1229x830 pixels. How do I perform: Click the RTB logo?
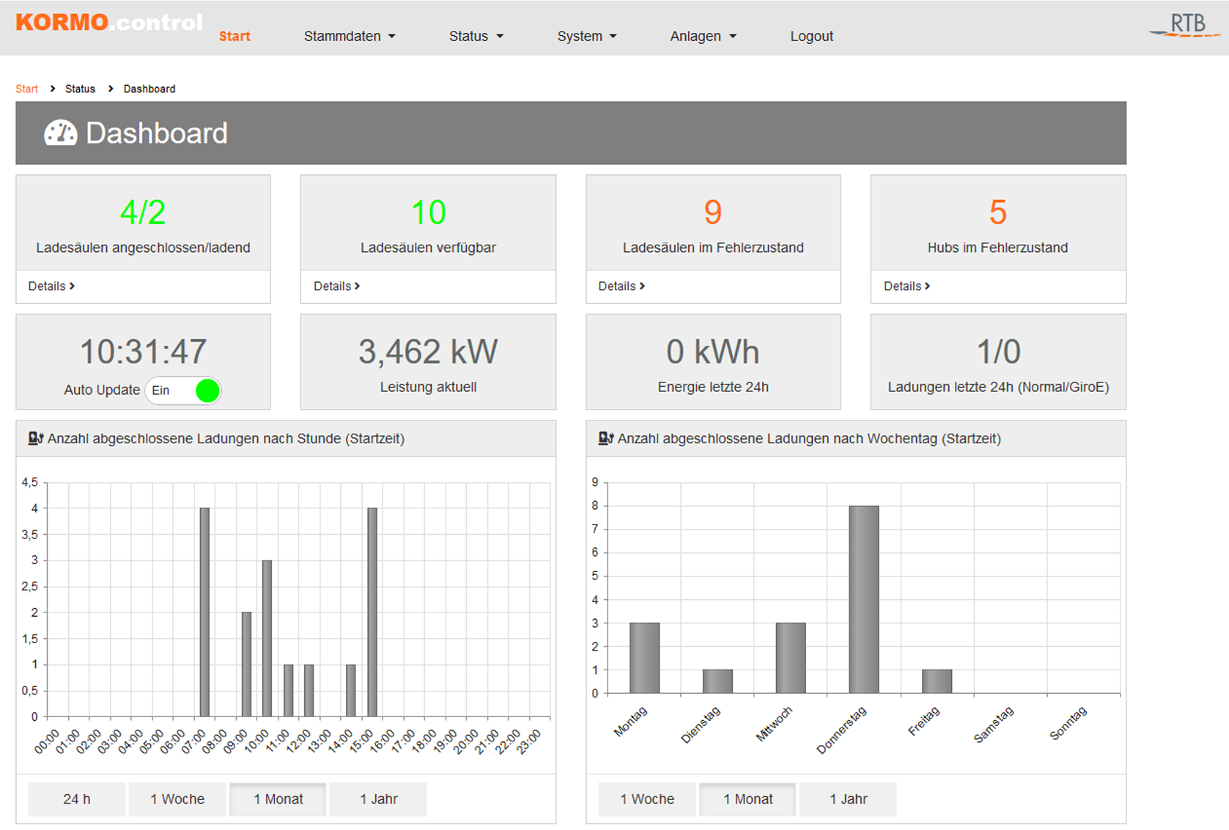[1184, 26]
